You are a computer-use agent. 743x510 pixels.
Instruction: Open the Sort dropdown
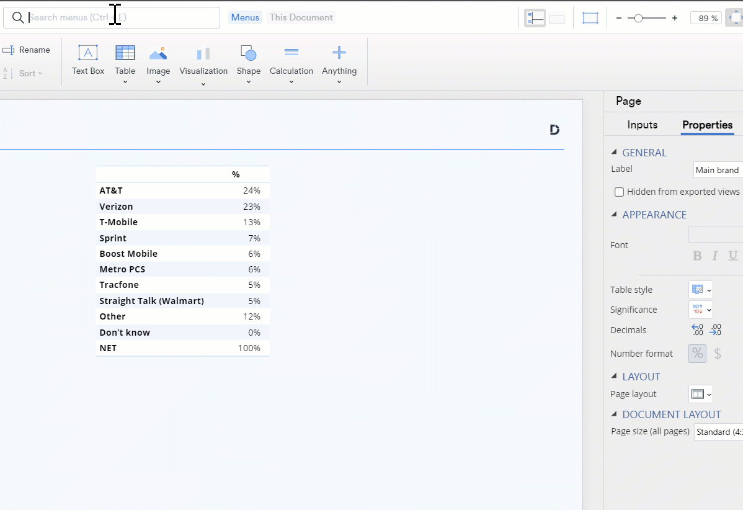[23, 73]
